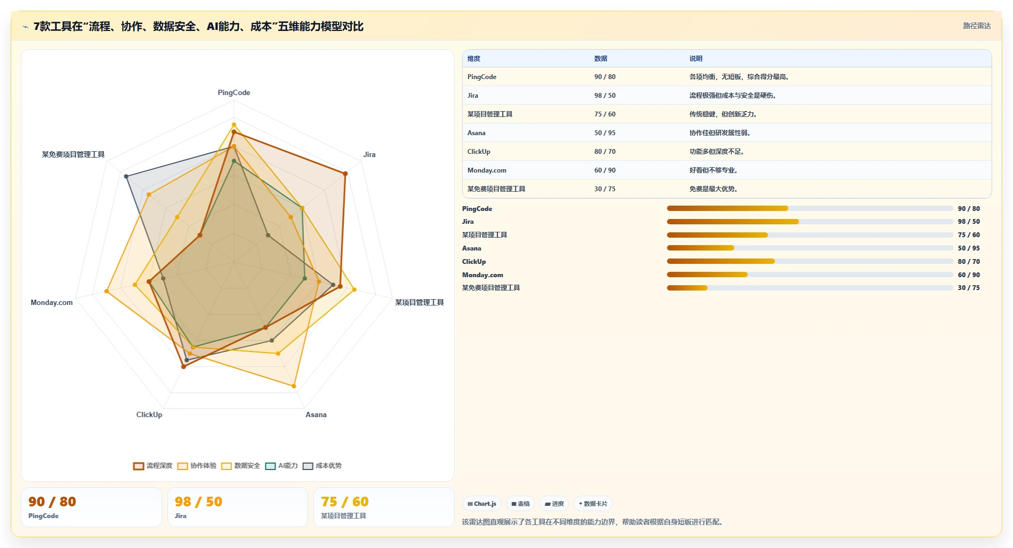Image resolution: width=1013 pixels, height=548 pixels.
Task: Click the Chart.js tag chip
Action: click(482, 504)
